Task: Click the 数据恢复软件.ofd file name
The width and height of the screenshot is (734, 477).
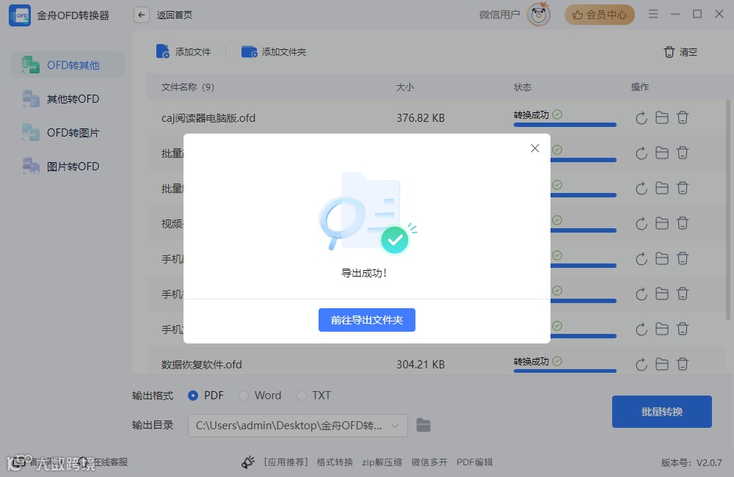Action: pyautogui.click(x=202, y=364)
